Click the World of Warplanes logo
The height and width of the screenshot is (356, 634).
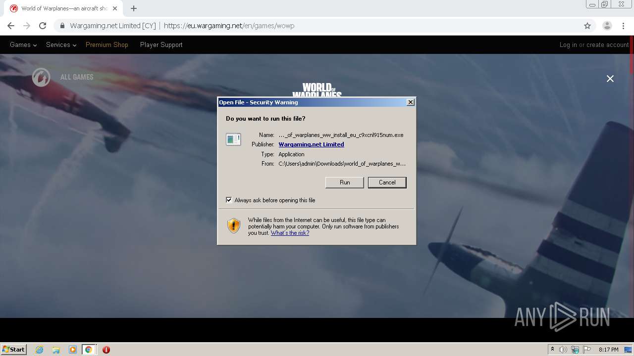coord(317,90)
